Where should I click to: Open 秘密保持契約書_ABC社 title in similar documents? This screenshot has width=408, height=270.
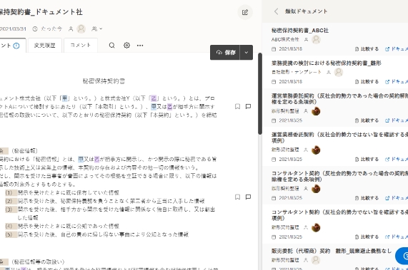(x=300, y=31)
